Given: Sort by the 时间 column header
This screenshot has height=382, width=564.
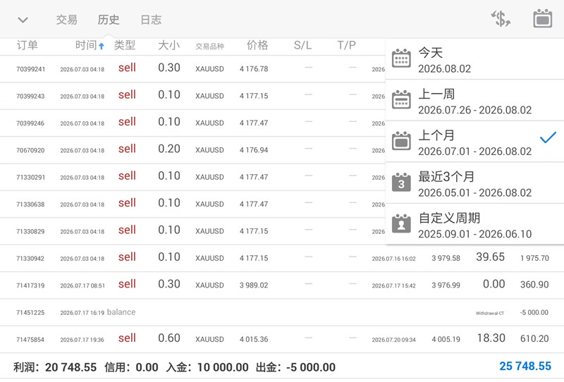Looking at the screenshot, I should [x=86, y=45].
